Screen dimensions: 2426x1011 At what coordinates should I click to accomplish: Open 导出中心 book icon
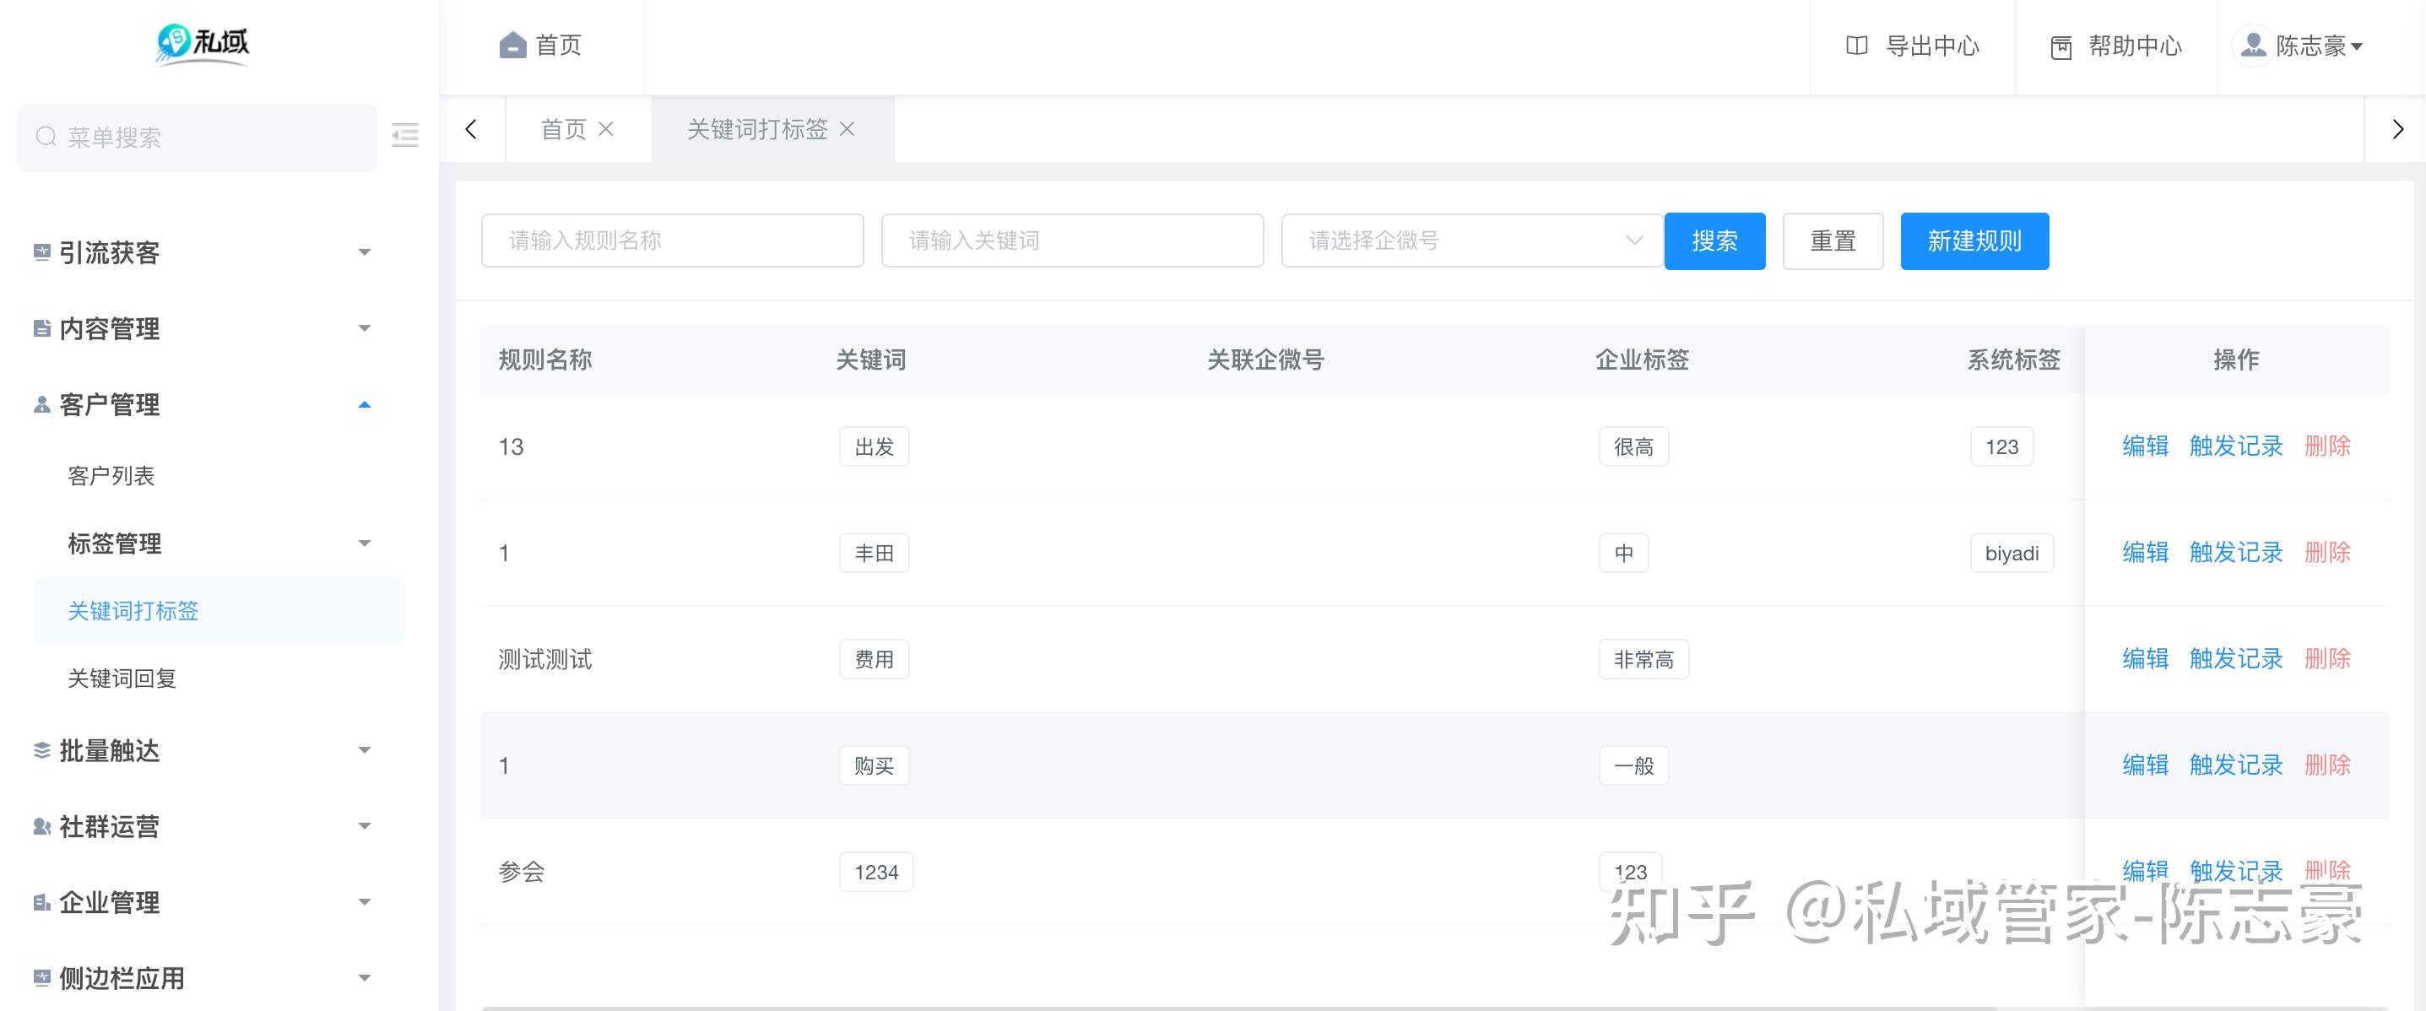point(1856,46)
